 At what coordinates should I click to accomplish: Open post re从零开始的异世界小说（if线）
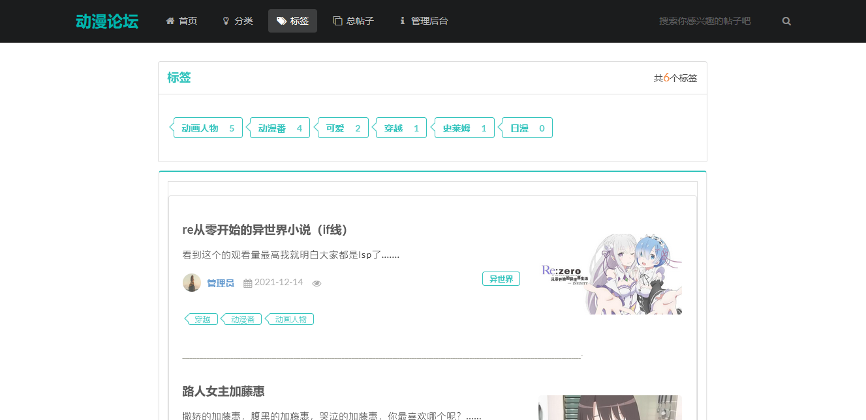(267, 230)
